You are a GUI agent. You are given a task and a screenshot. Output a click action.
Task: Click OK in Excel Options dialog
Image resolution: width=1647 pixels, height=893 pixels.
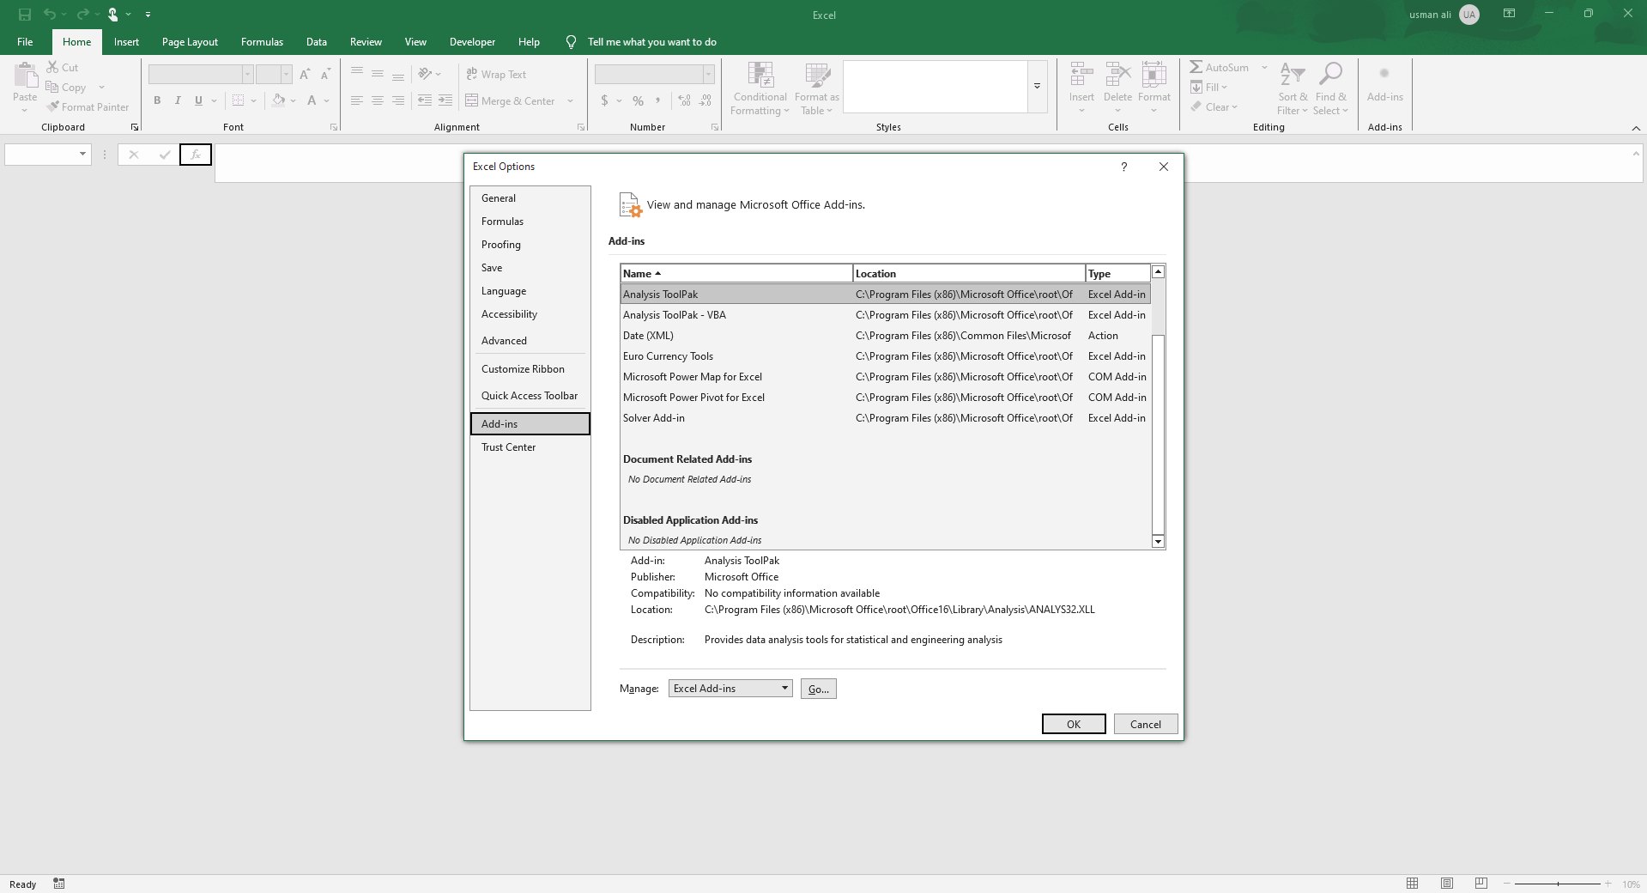(1074, 725)
